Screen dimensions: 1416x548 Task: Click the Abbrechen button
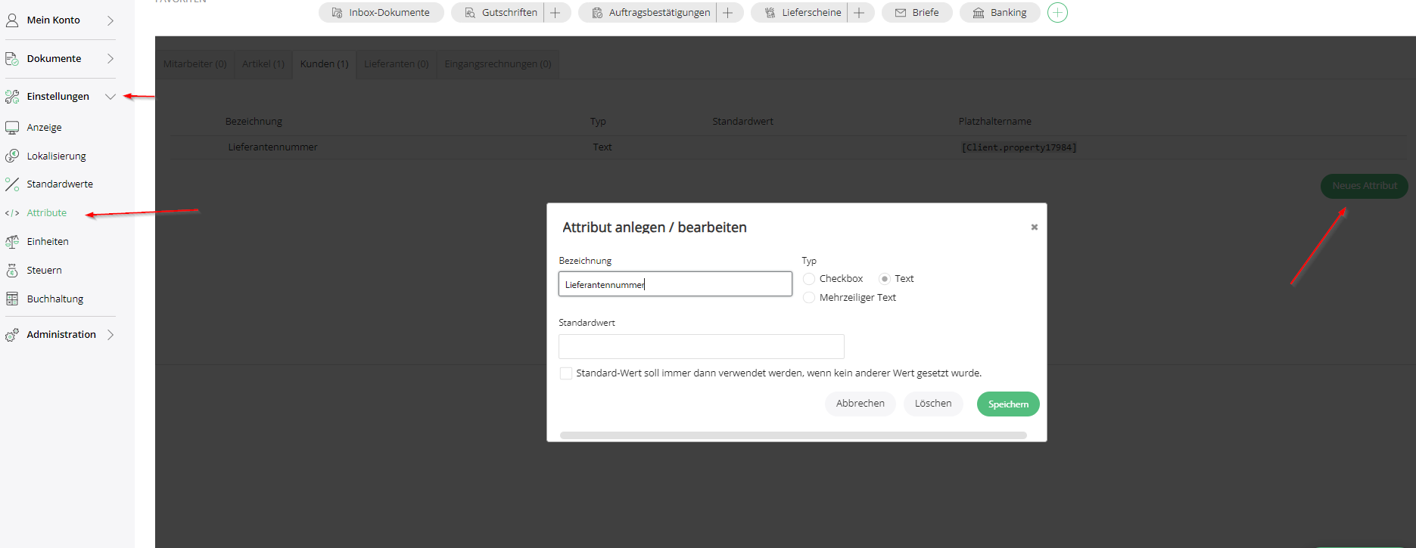click(860, 404)
